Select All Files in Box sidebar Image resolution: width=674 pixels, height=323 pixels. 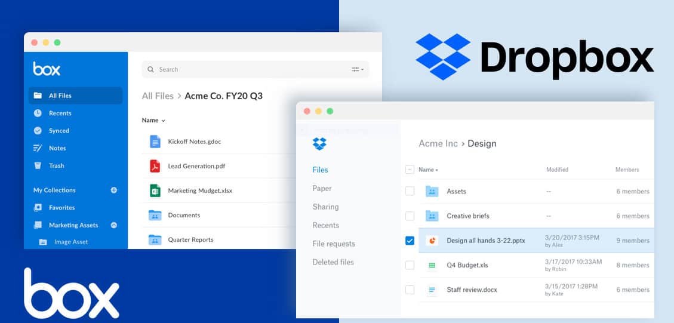pyautogui.click(x=75, y=96)
